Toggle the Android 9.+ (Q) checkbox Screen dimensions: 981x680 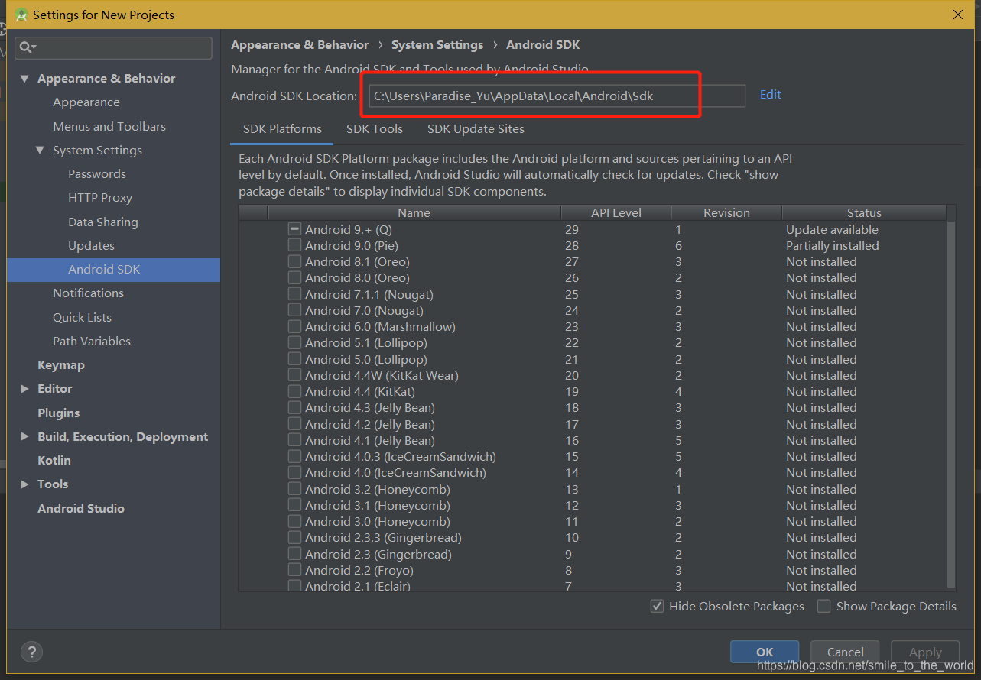(294, 228)
